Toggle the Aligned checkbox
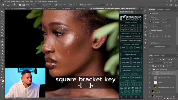This screenshot has width=178, height=100. 81,5
